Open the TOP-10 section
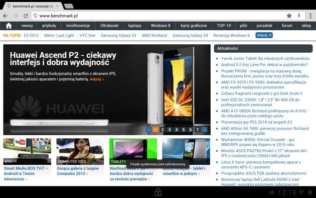 (x=224, y=26)
